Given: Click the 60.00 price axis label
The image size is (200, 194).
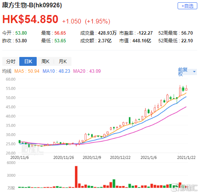Looking at the screenshot, I should point(11,79).
